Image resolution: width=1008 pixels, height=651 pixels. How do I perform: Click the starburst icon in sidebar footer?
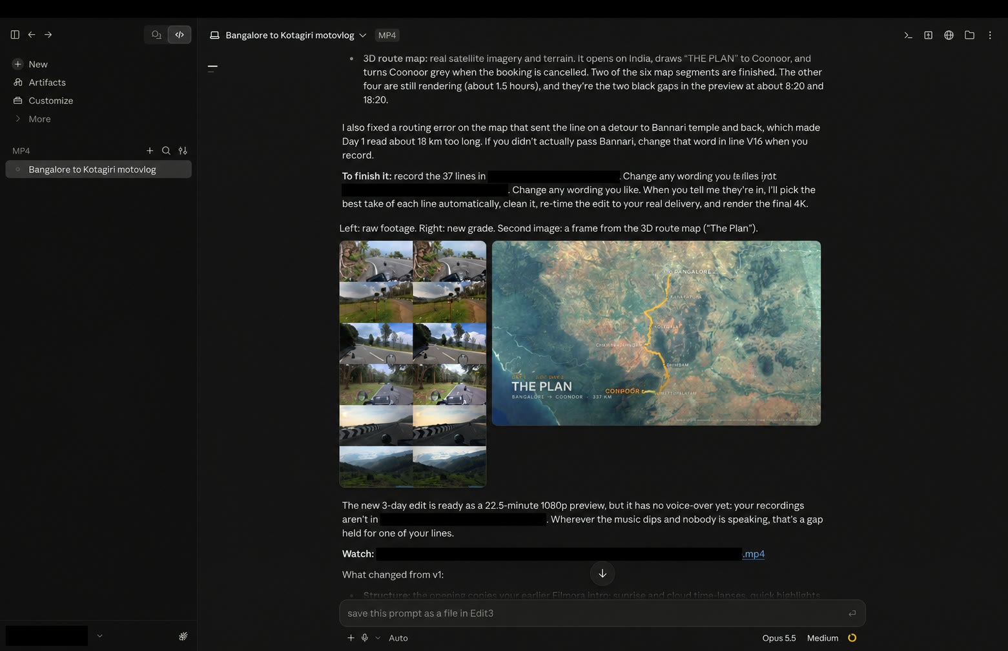pyautogui.click(x=183, y=636)
